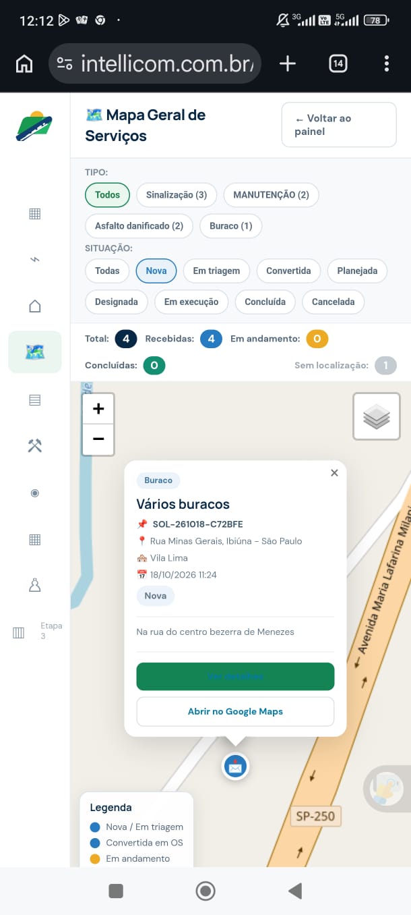The height and width of the screenshot is (915, 411).
Task: Select the Convertida situation filter
Action: click(288, 271)
